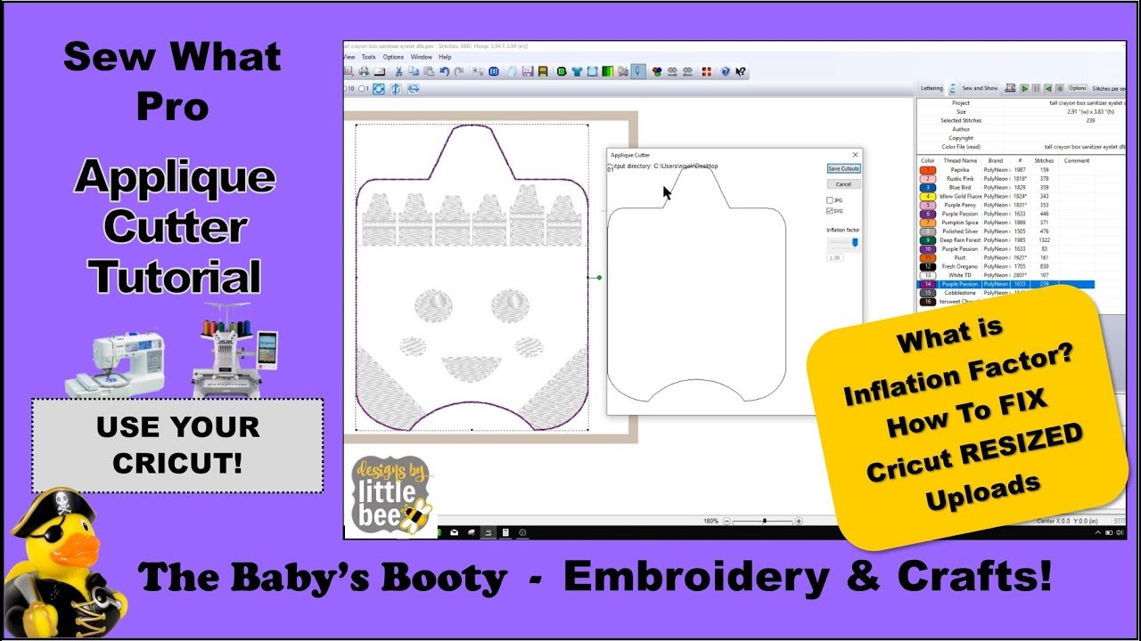The image size is (1141, 641).
Task: Click the green handle on the design selection
Action: click(599, 278)
